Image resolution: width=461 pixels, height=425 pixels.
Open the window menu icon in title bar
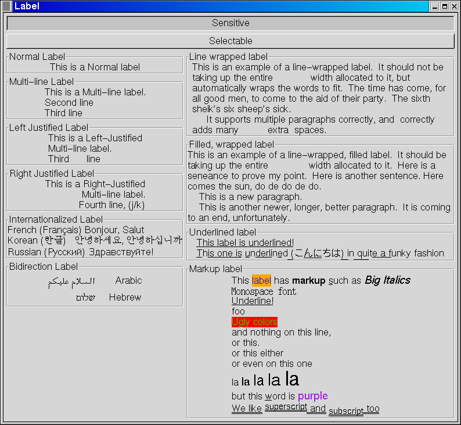click(x=6, y=6)
